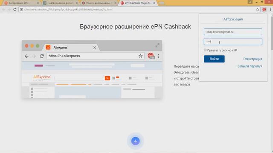
Task: Click the Браузерное расширение ePN Cashback heading
Action: 135,26
